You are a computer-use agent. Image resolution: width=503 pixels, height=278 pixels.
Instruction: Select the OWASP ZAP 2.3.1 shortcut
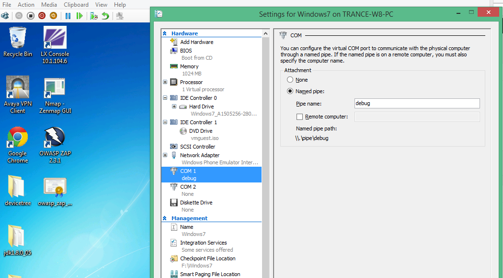(55, 145)
